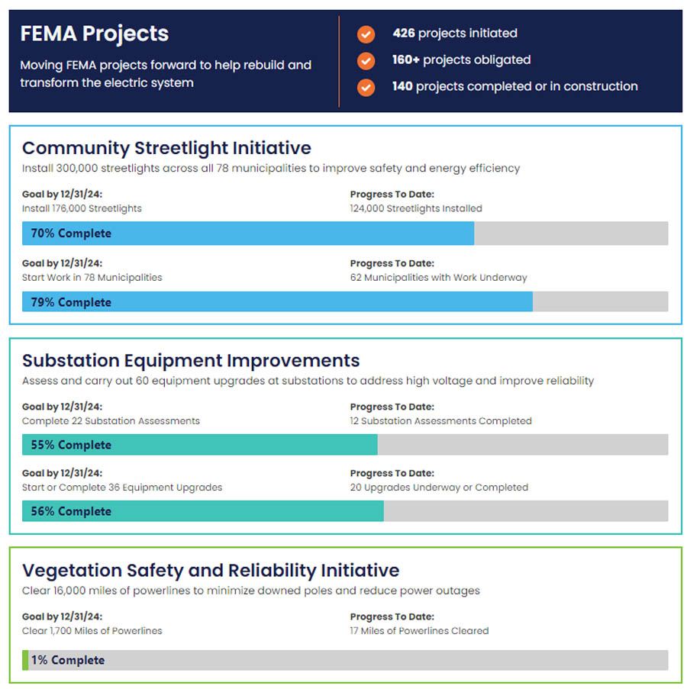The height and width of the screenshot is (689, 687).
Task: Click the 1% Complete vegetation progress bar
Action: [344, 660]
